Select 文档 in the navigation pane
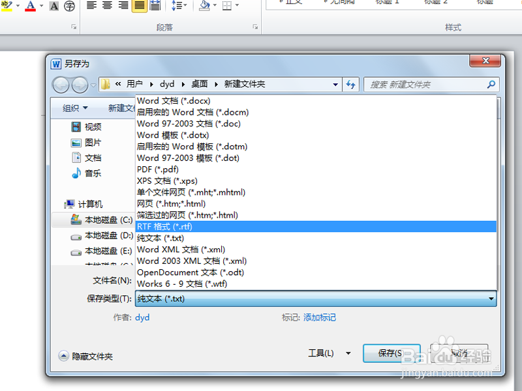This screenshot has width=522, height=391. 86,158
